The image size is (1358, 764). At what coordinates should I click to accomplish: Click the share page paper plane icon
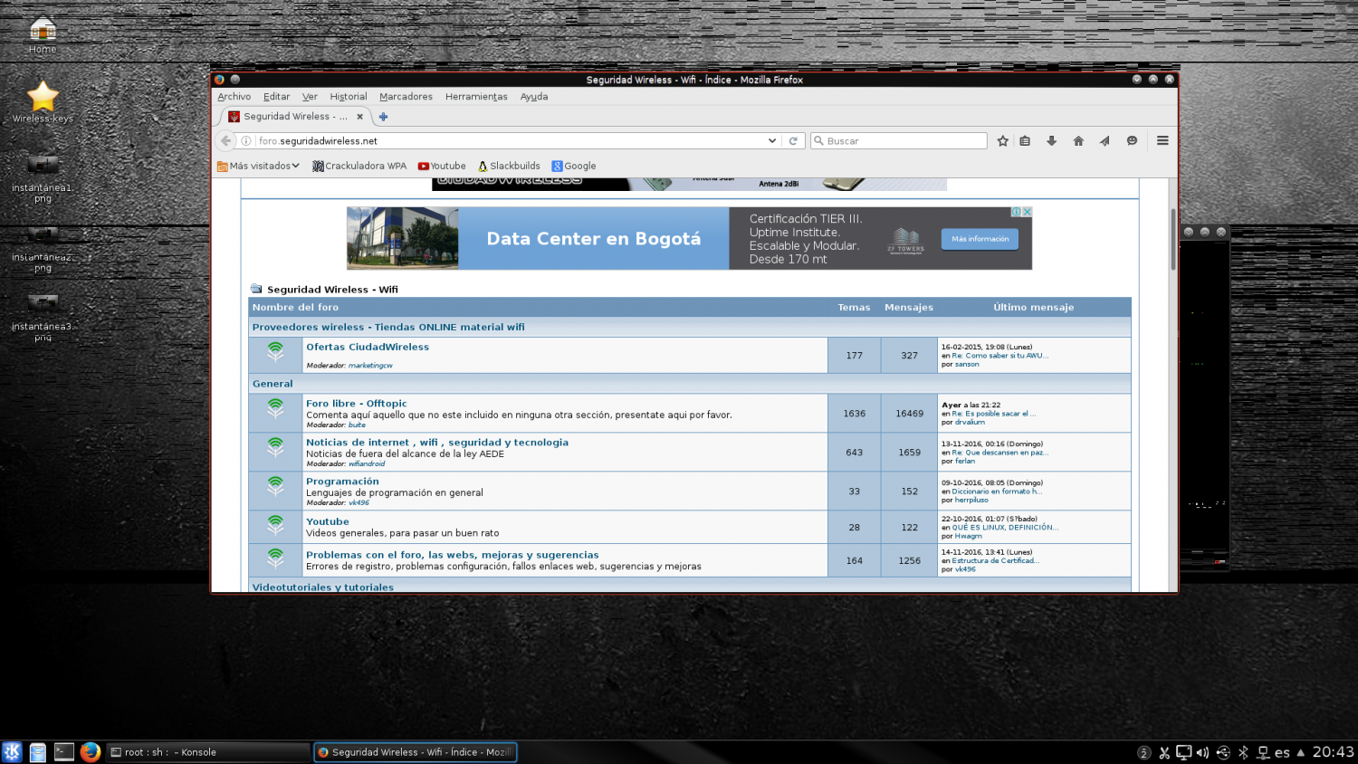(1105, 141)
